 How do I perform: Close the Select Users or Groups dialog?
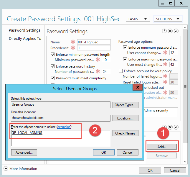[x=138, y=87]
